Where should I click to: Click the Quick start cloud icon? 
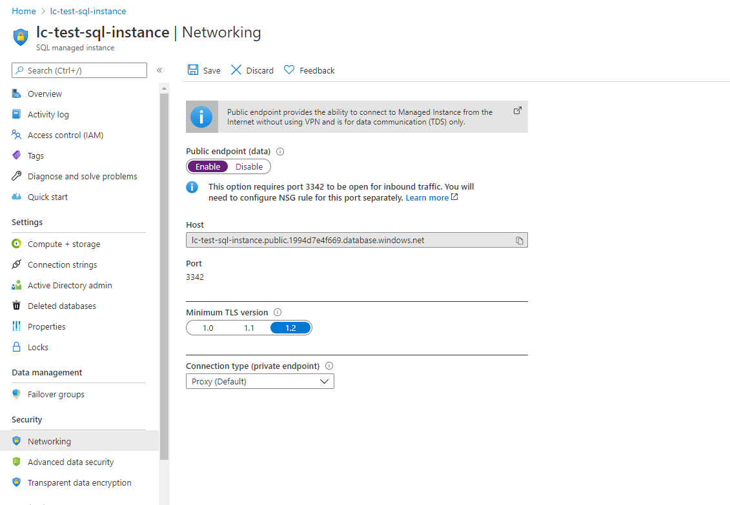pos(16,197)
